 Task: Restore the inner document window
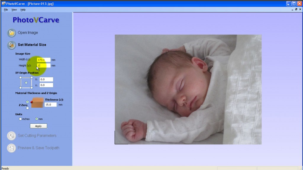click(x=296, y=9)
